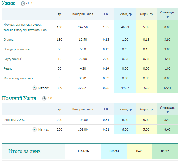The image size is (181, 161).
Task: Click the Углеводы header in Ужин table
Action: 167,14
